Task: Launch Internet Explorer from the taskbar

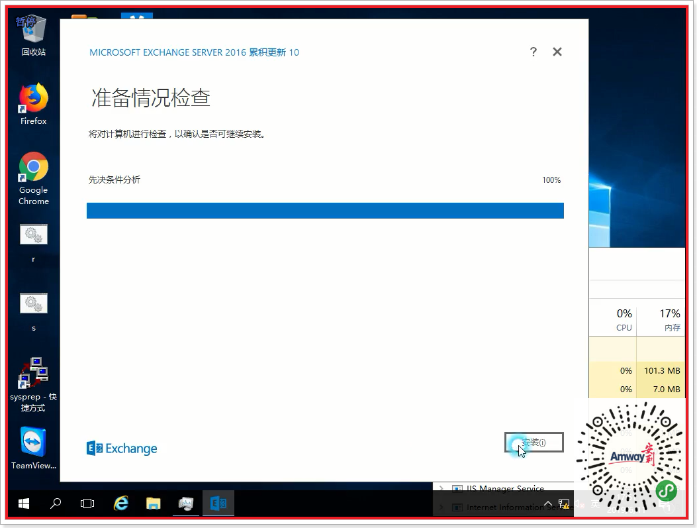Action: click(121, 503)
